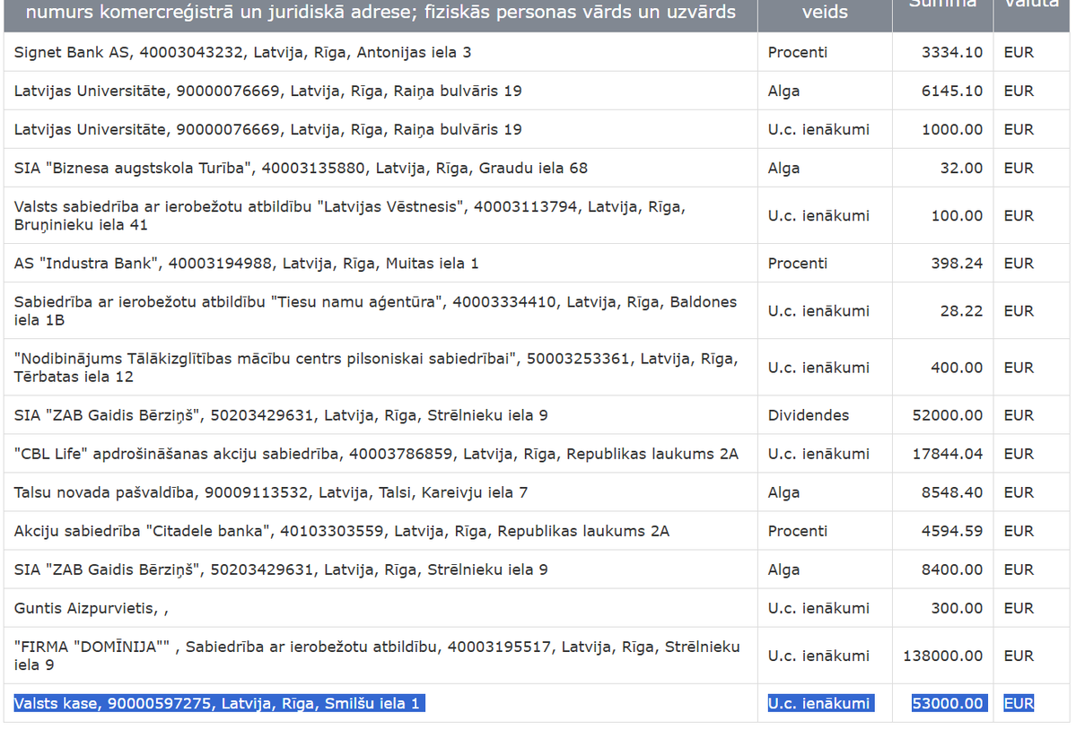The height and width of the screenshot is (730, 1076).
Task: Click the 6145.10 amount for Latvijas Universitāte
Action: [x=952, y=91]
